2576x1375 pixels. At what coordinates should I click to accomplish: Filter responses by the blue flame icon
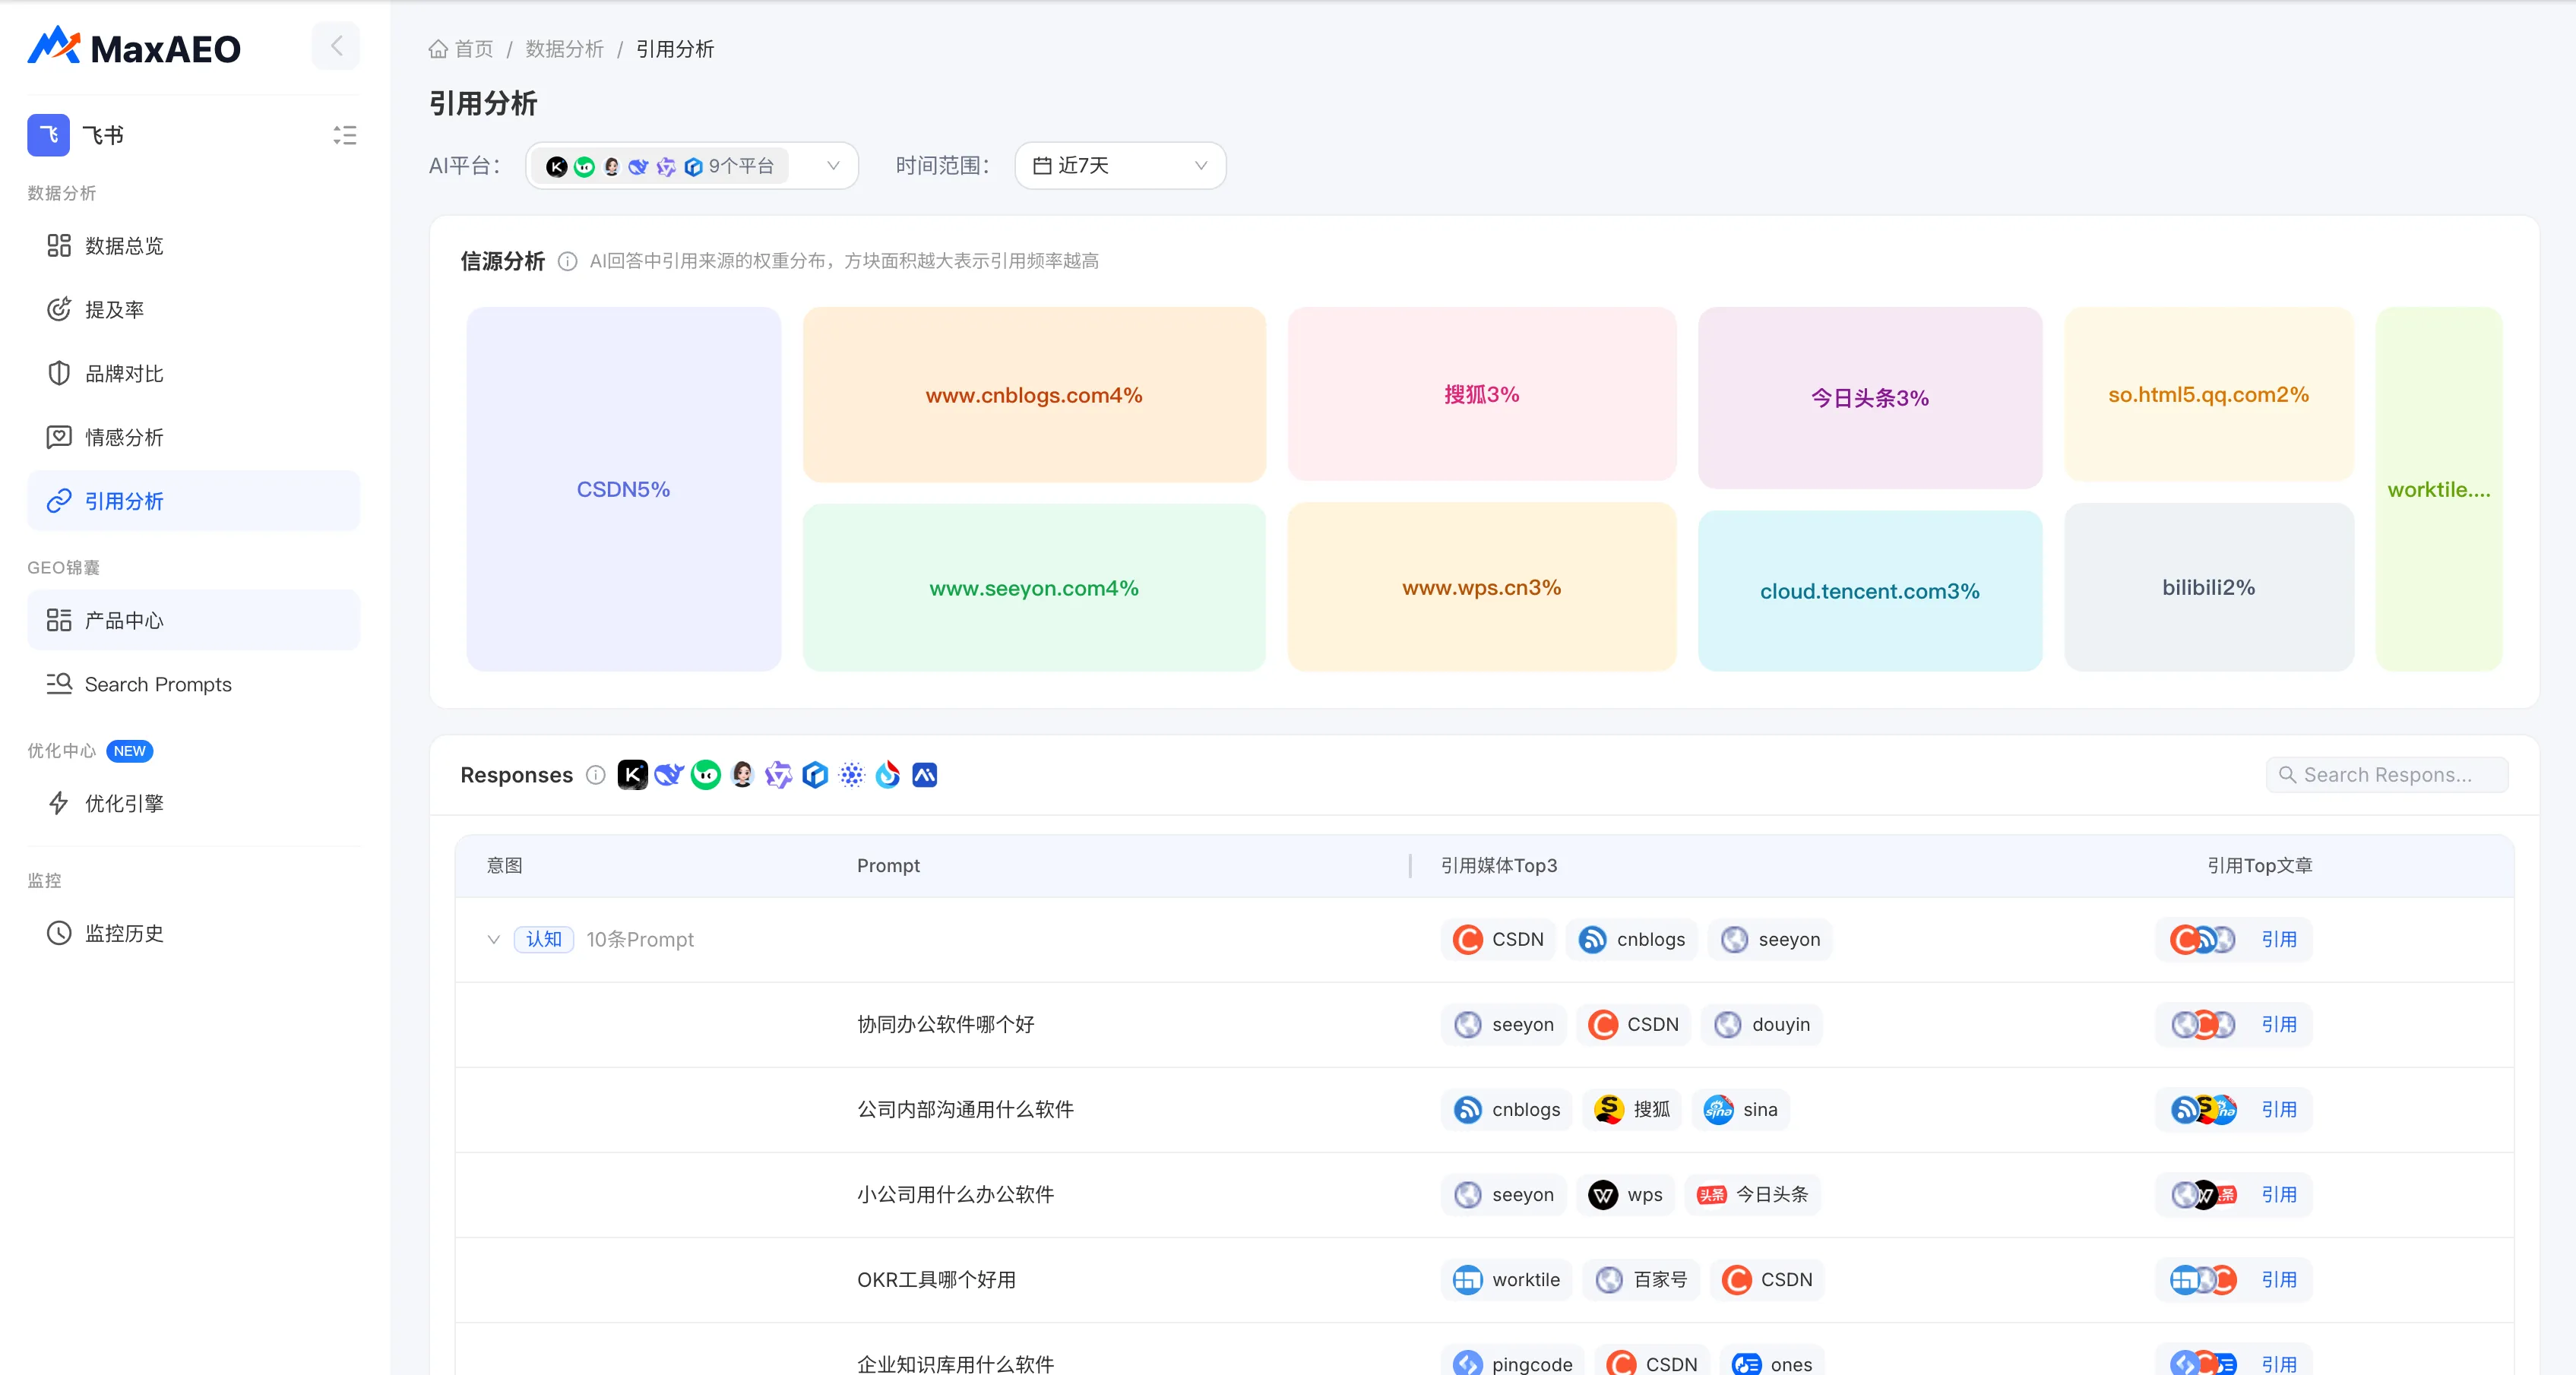pyautogui.click(x=888, y=775)
